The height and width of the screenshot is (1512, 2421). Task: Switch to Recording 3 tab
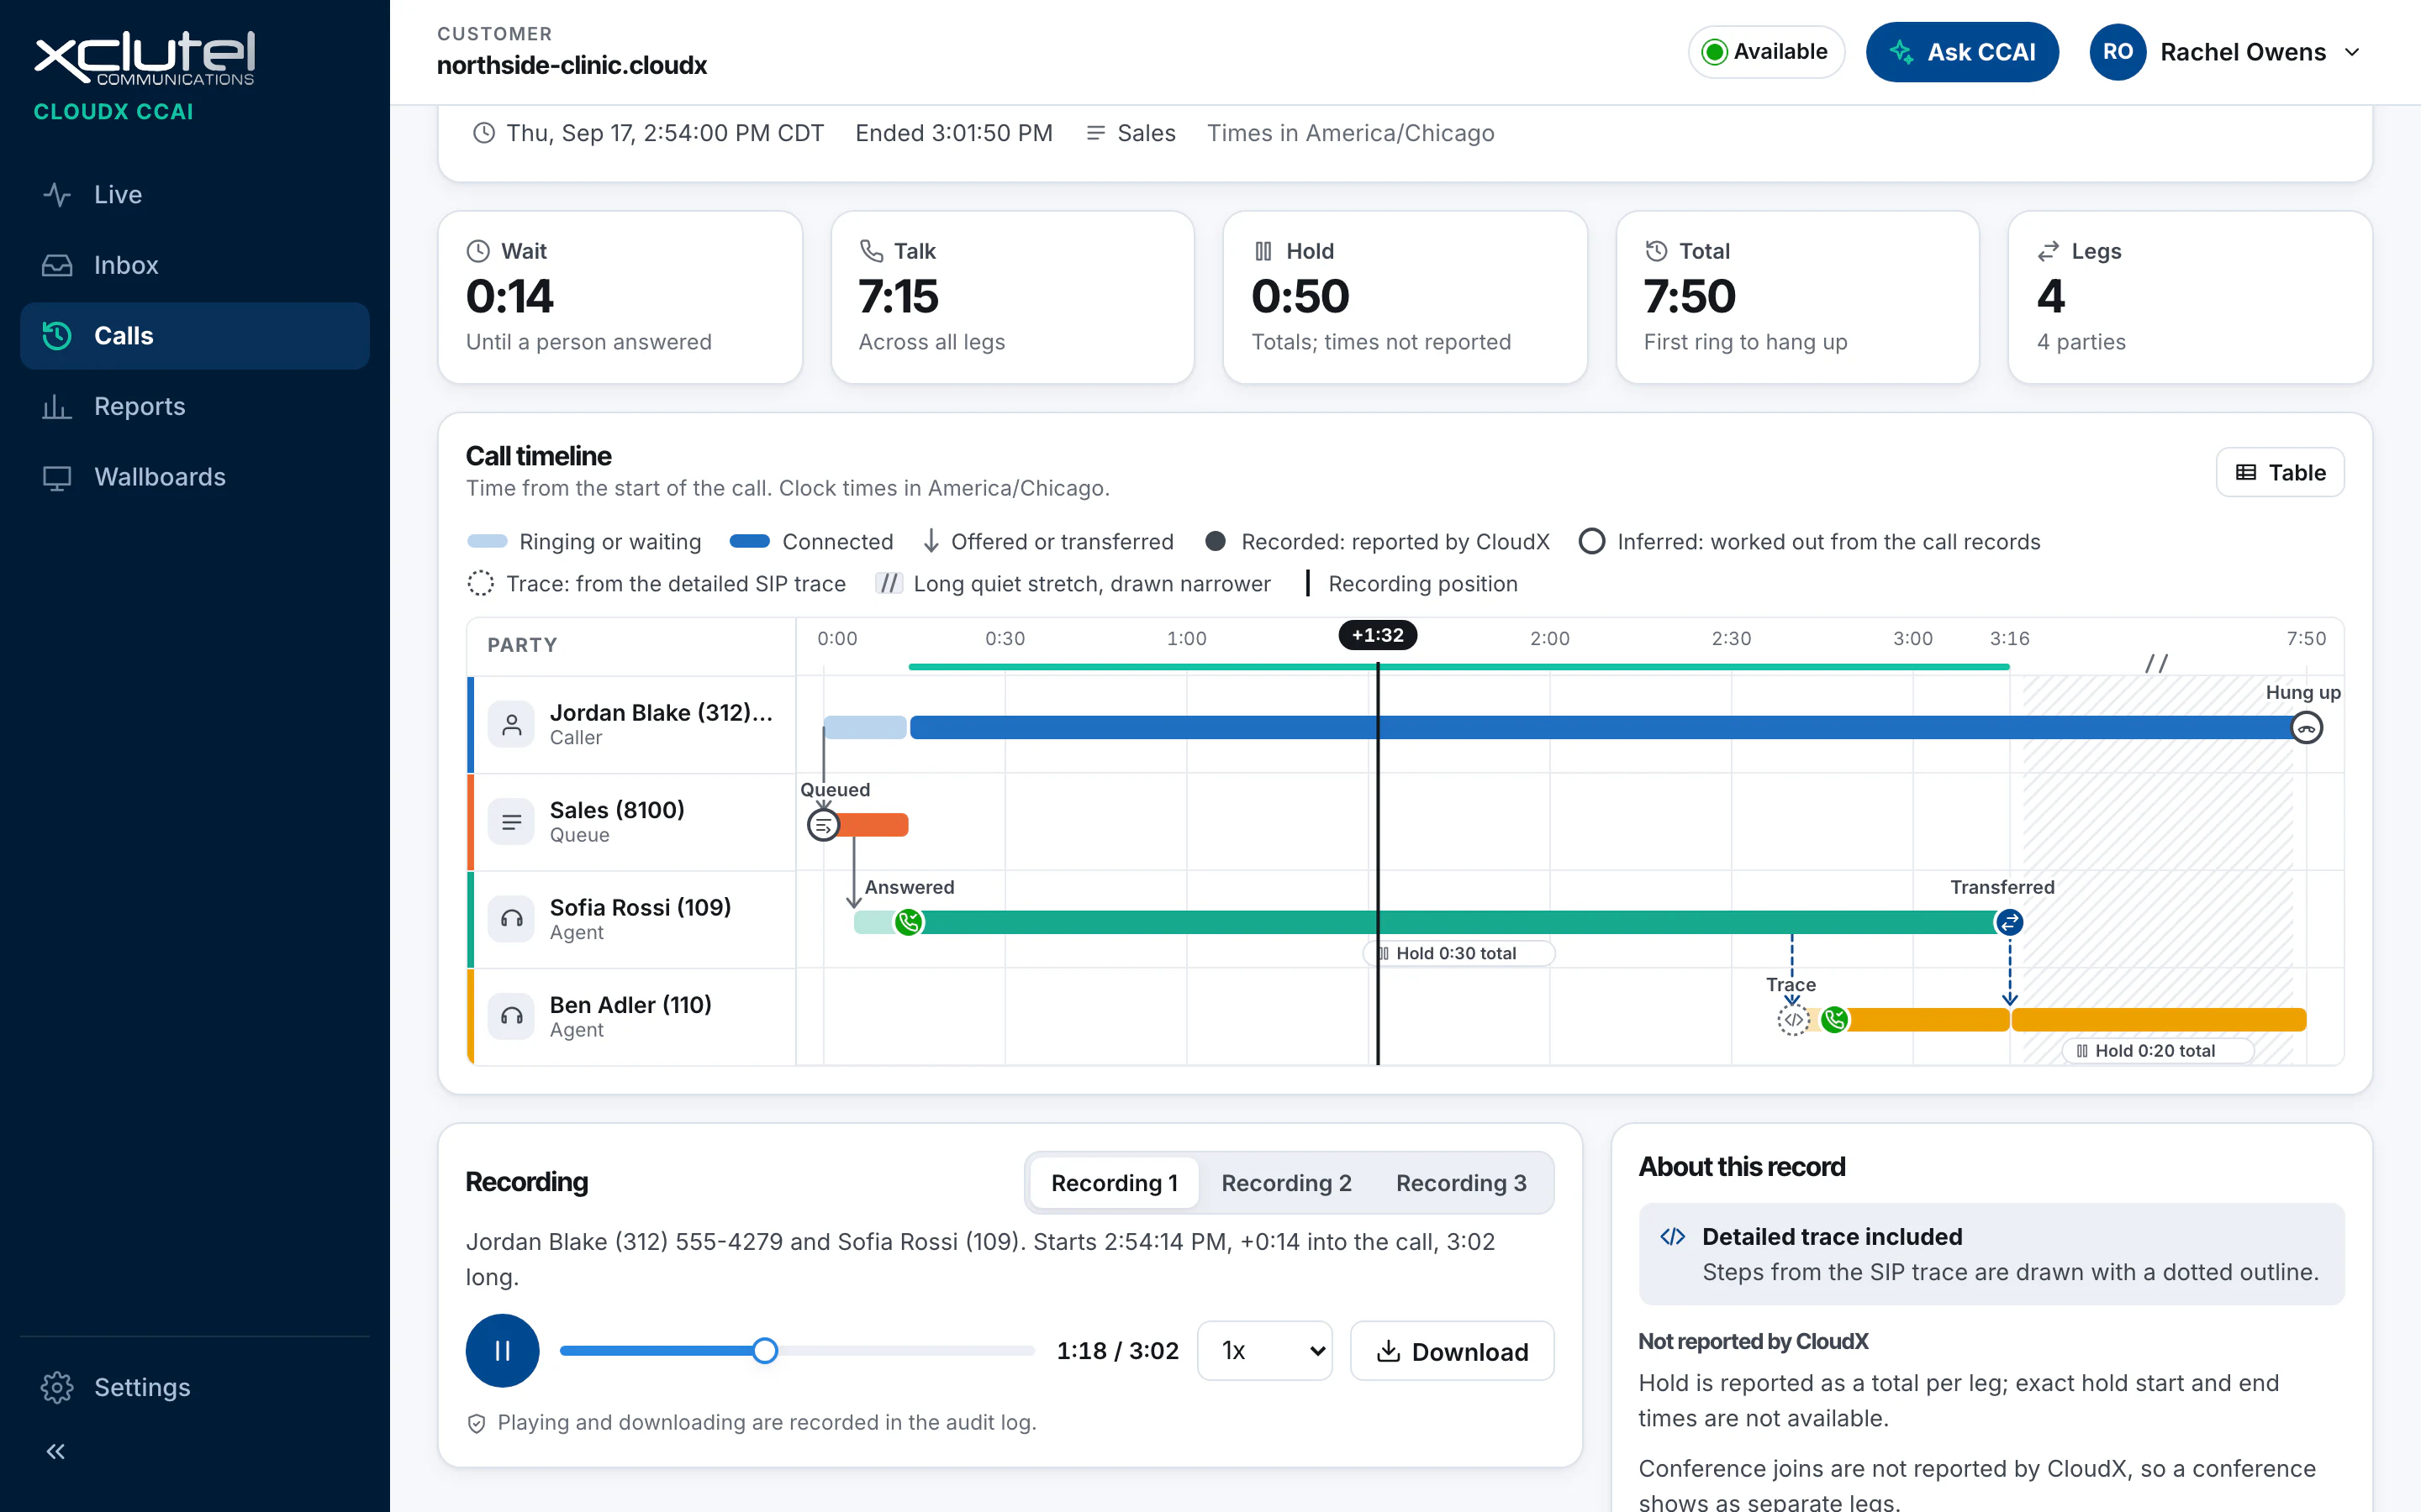pyautogui.click(x=1461, y=1183)
